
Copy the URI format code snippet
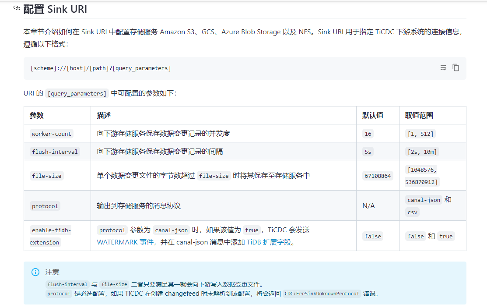click(455, 67)
